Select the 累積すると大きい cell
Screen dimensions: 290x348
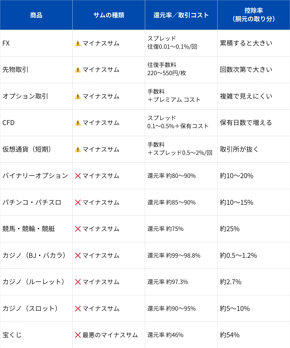tap(246, 43)
